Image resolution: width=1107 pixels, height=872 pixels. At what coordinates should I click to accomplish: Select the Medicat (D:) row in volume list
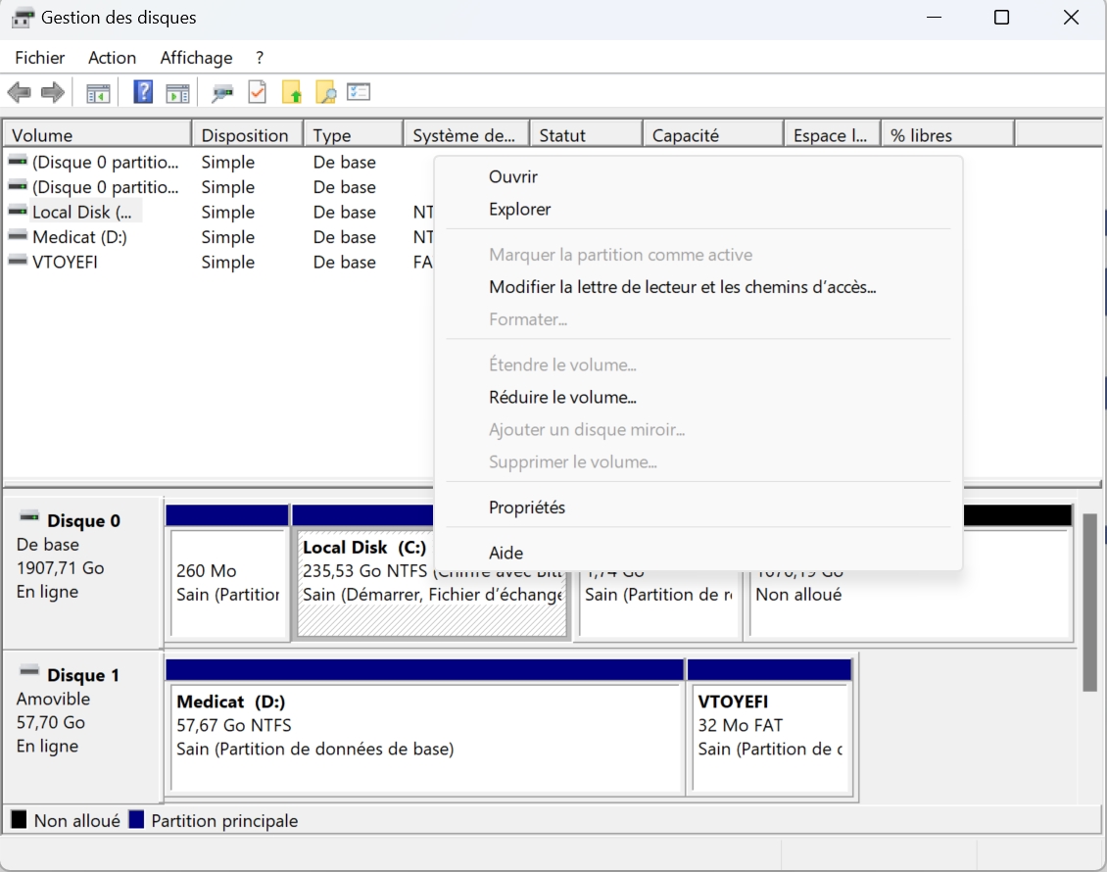tap(79, 237)
